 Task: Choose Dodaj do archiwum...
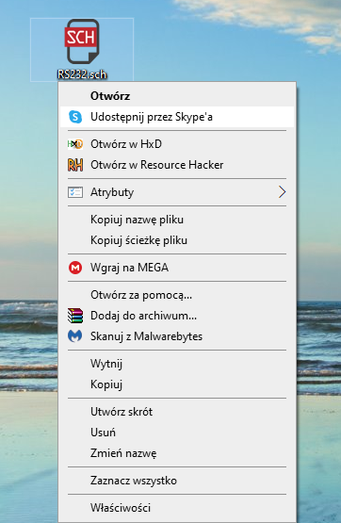tap(177, 316)
